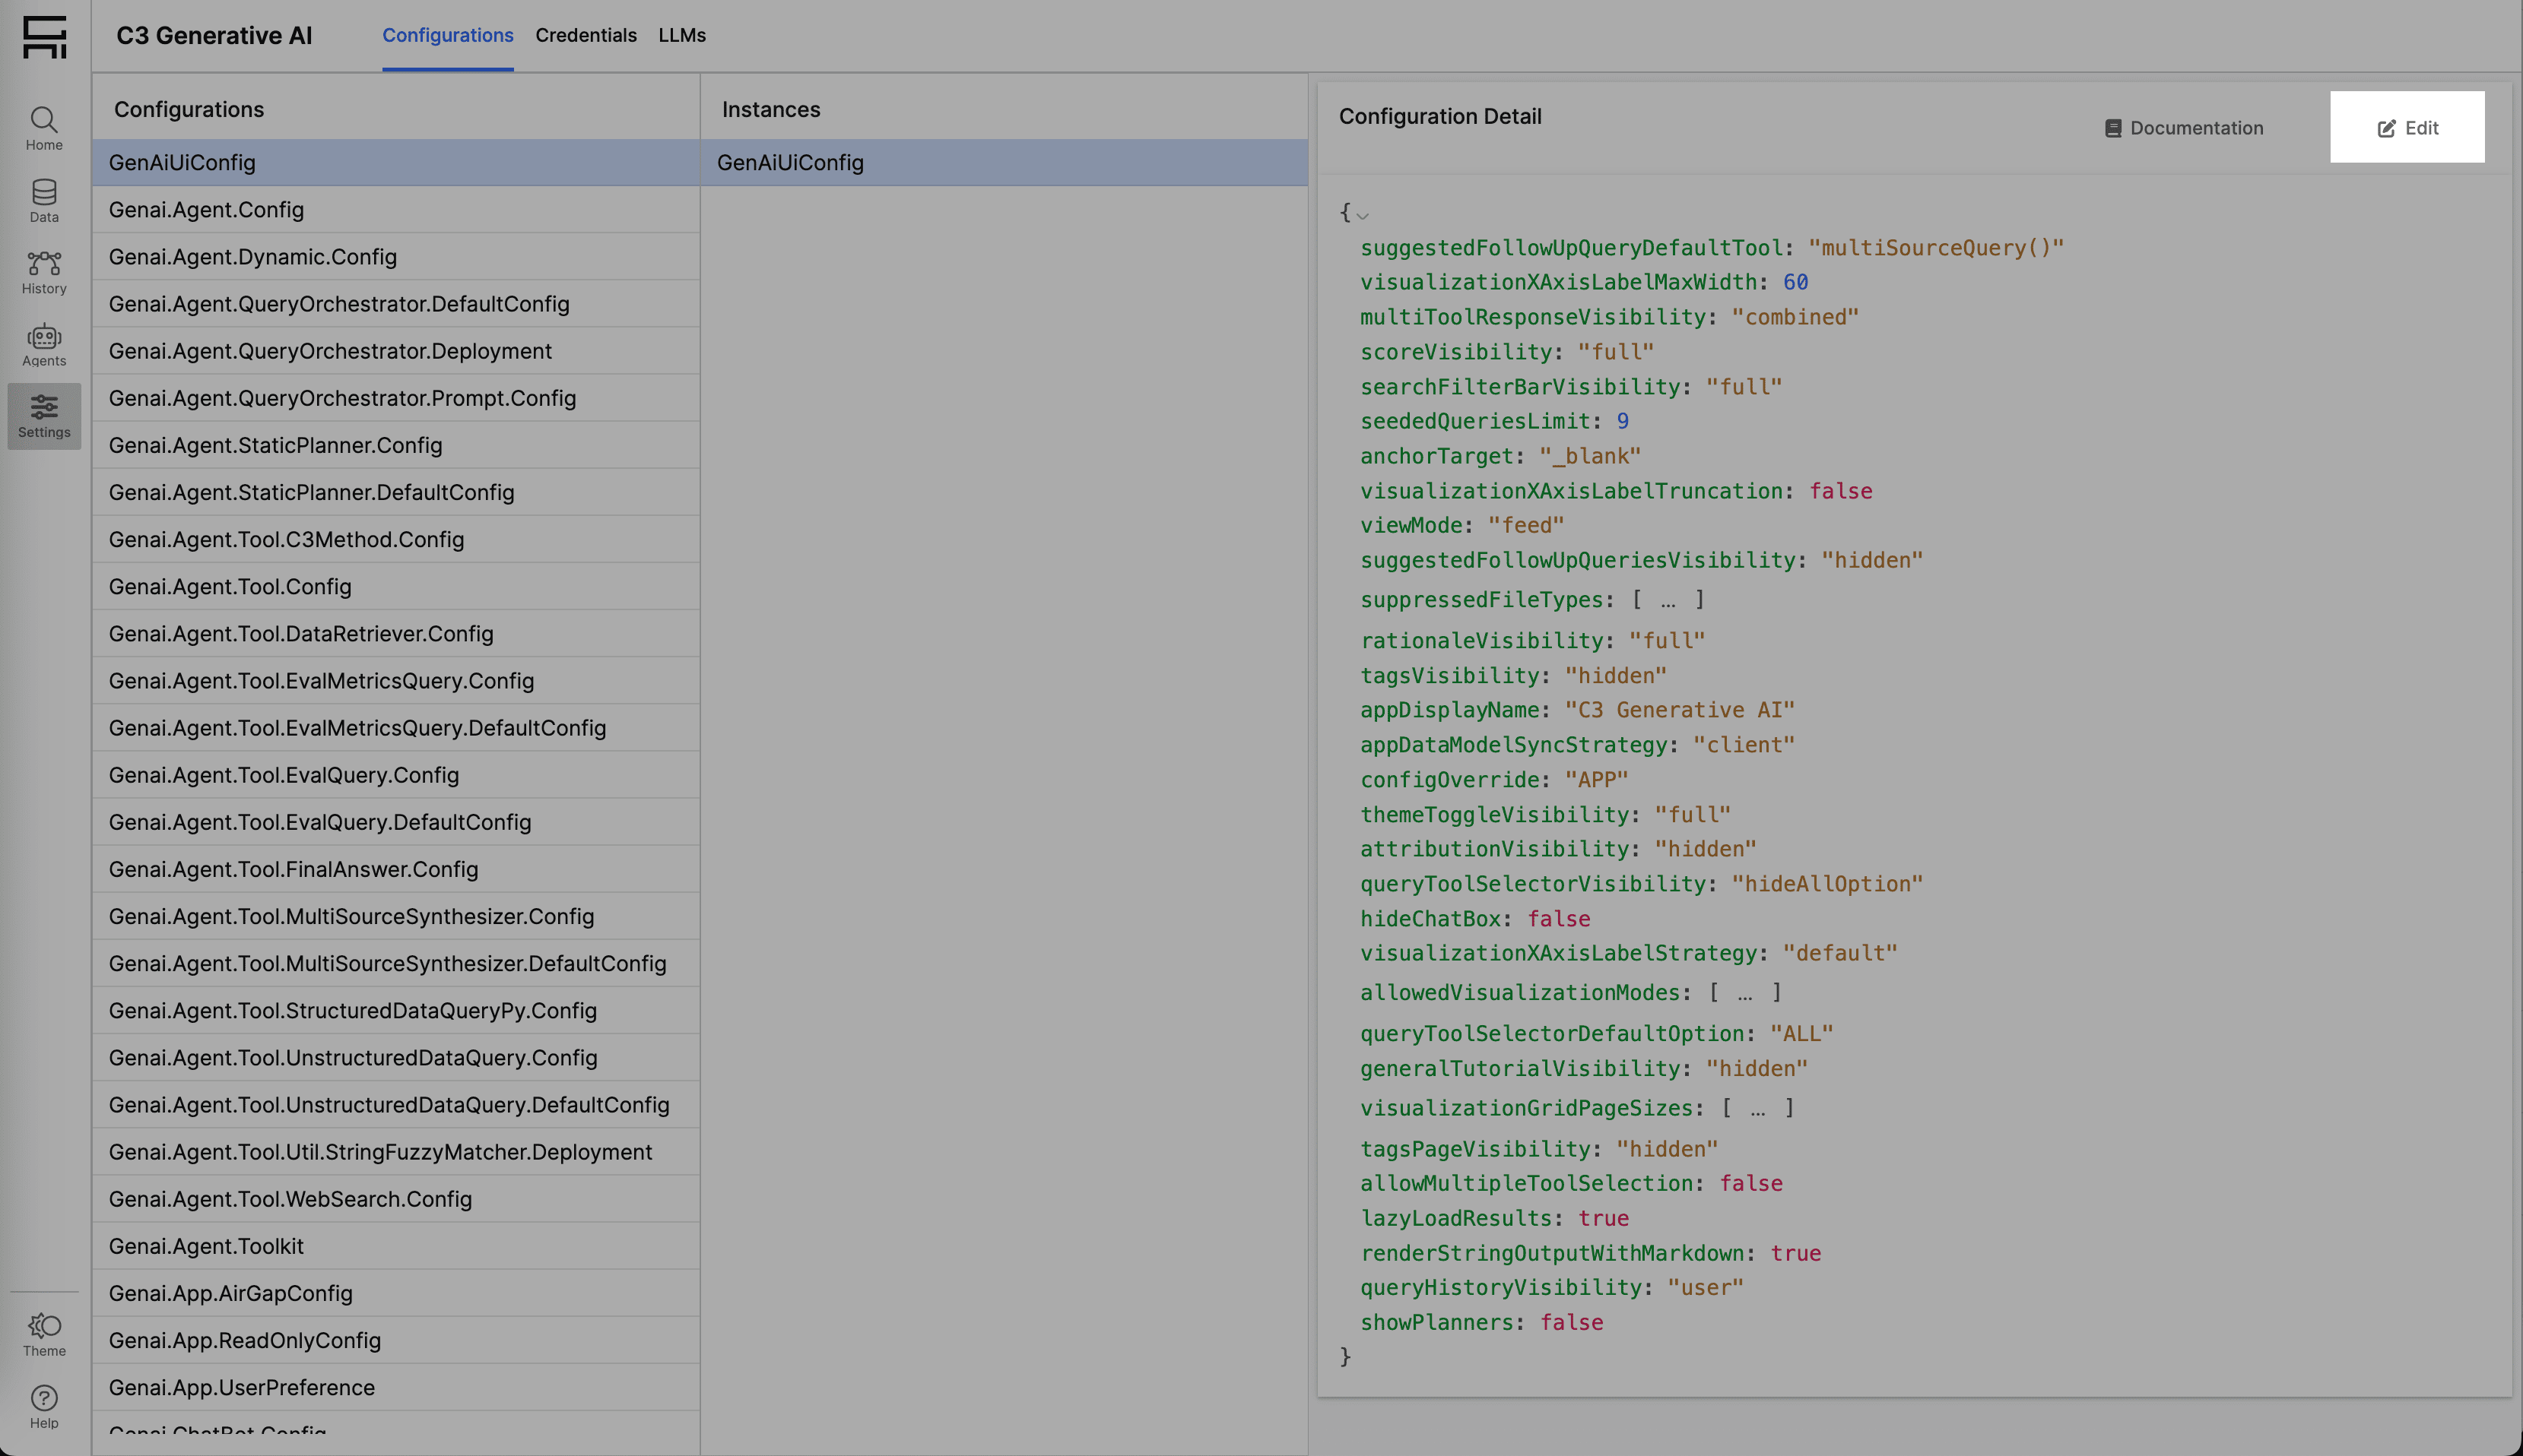Expand the suppressedFileTypes array

(x=1667, y=600)
